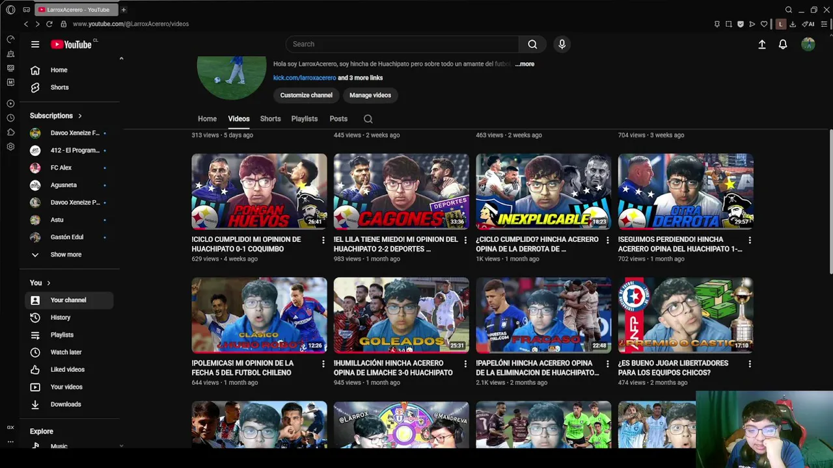Click into the YouTube search field

click(402, 44)
